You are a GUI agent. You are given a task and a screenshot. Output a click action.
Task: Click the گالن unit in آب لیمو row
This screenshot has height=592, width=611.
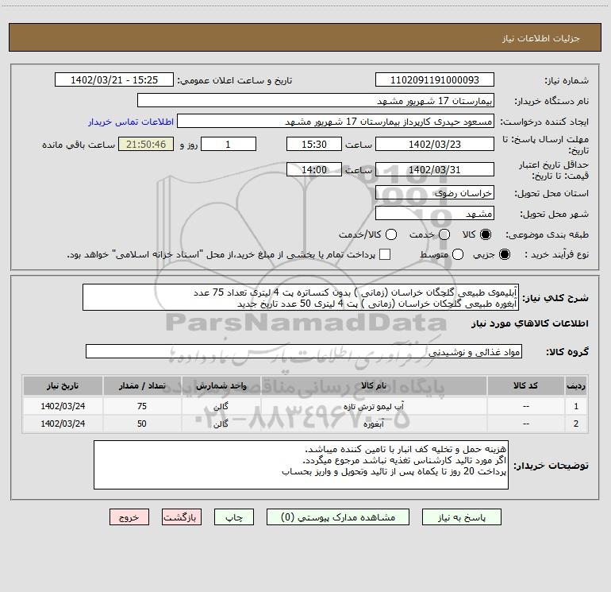(x=221, y=407)
